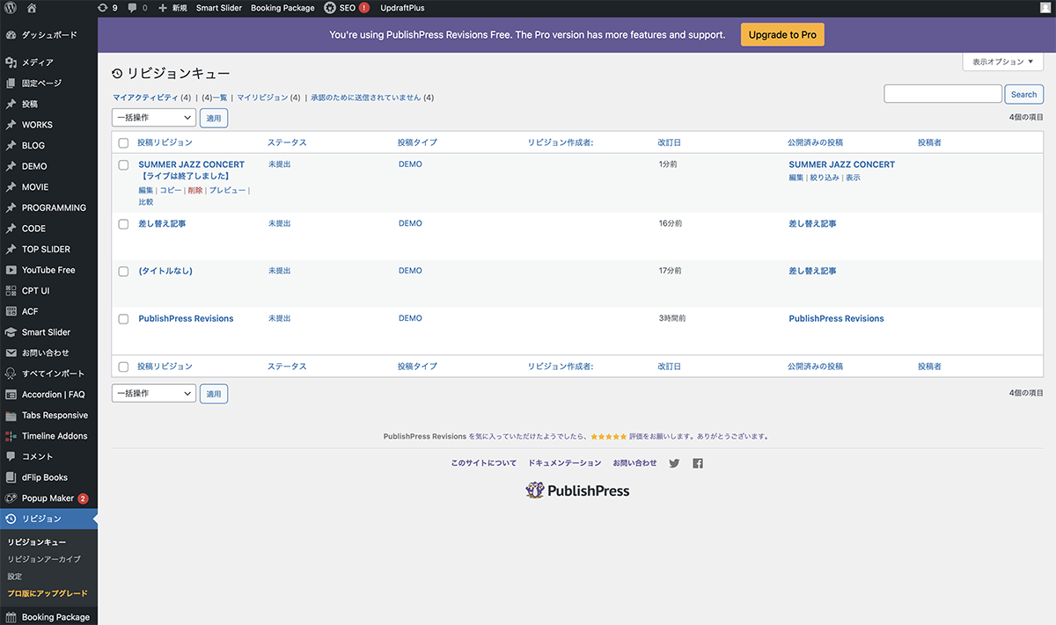
Task: Open the Facebook icon in footer
Action: (x=698, y=463)
